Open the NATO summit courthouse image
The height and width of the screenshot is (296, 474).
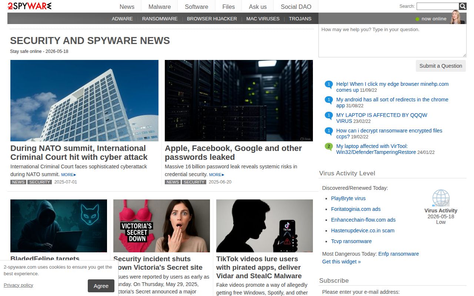(x=84, y=101)
